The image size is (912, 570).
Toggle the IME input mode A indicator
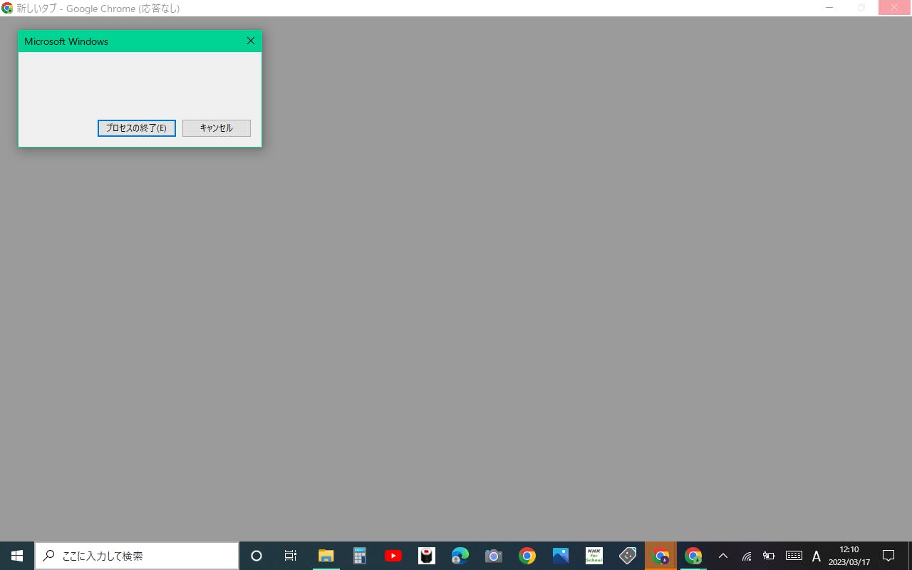[817, 556]
